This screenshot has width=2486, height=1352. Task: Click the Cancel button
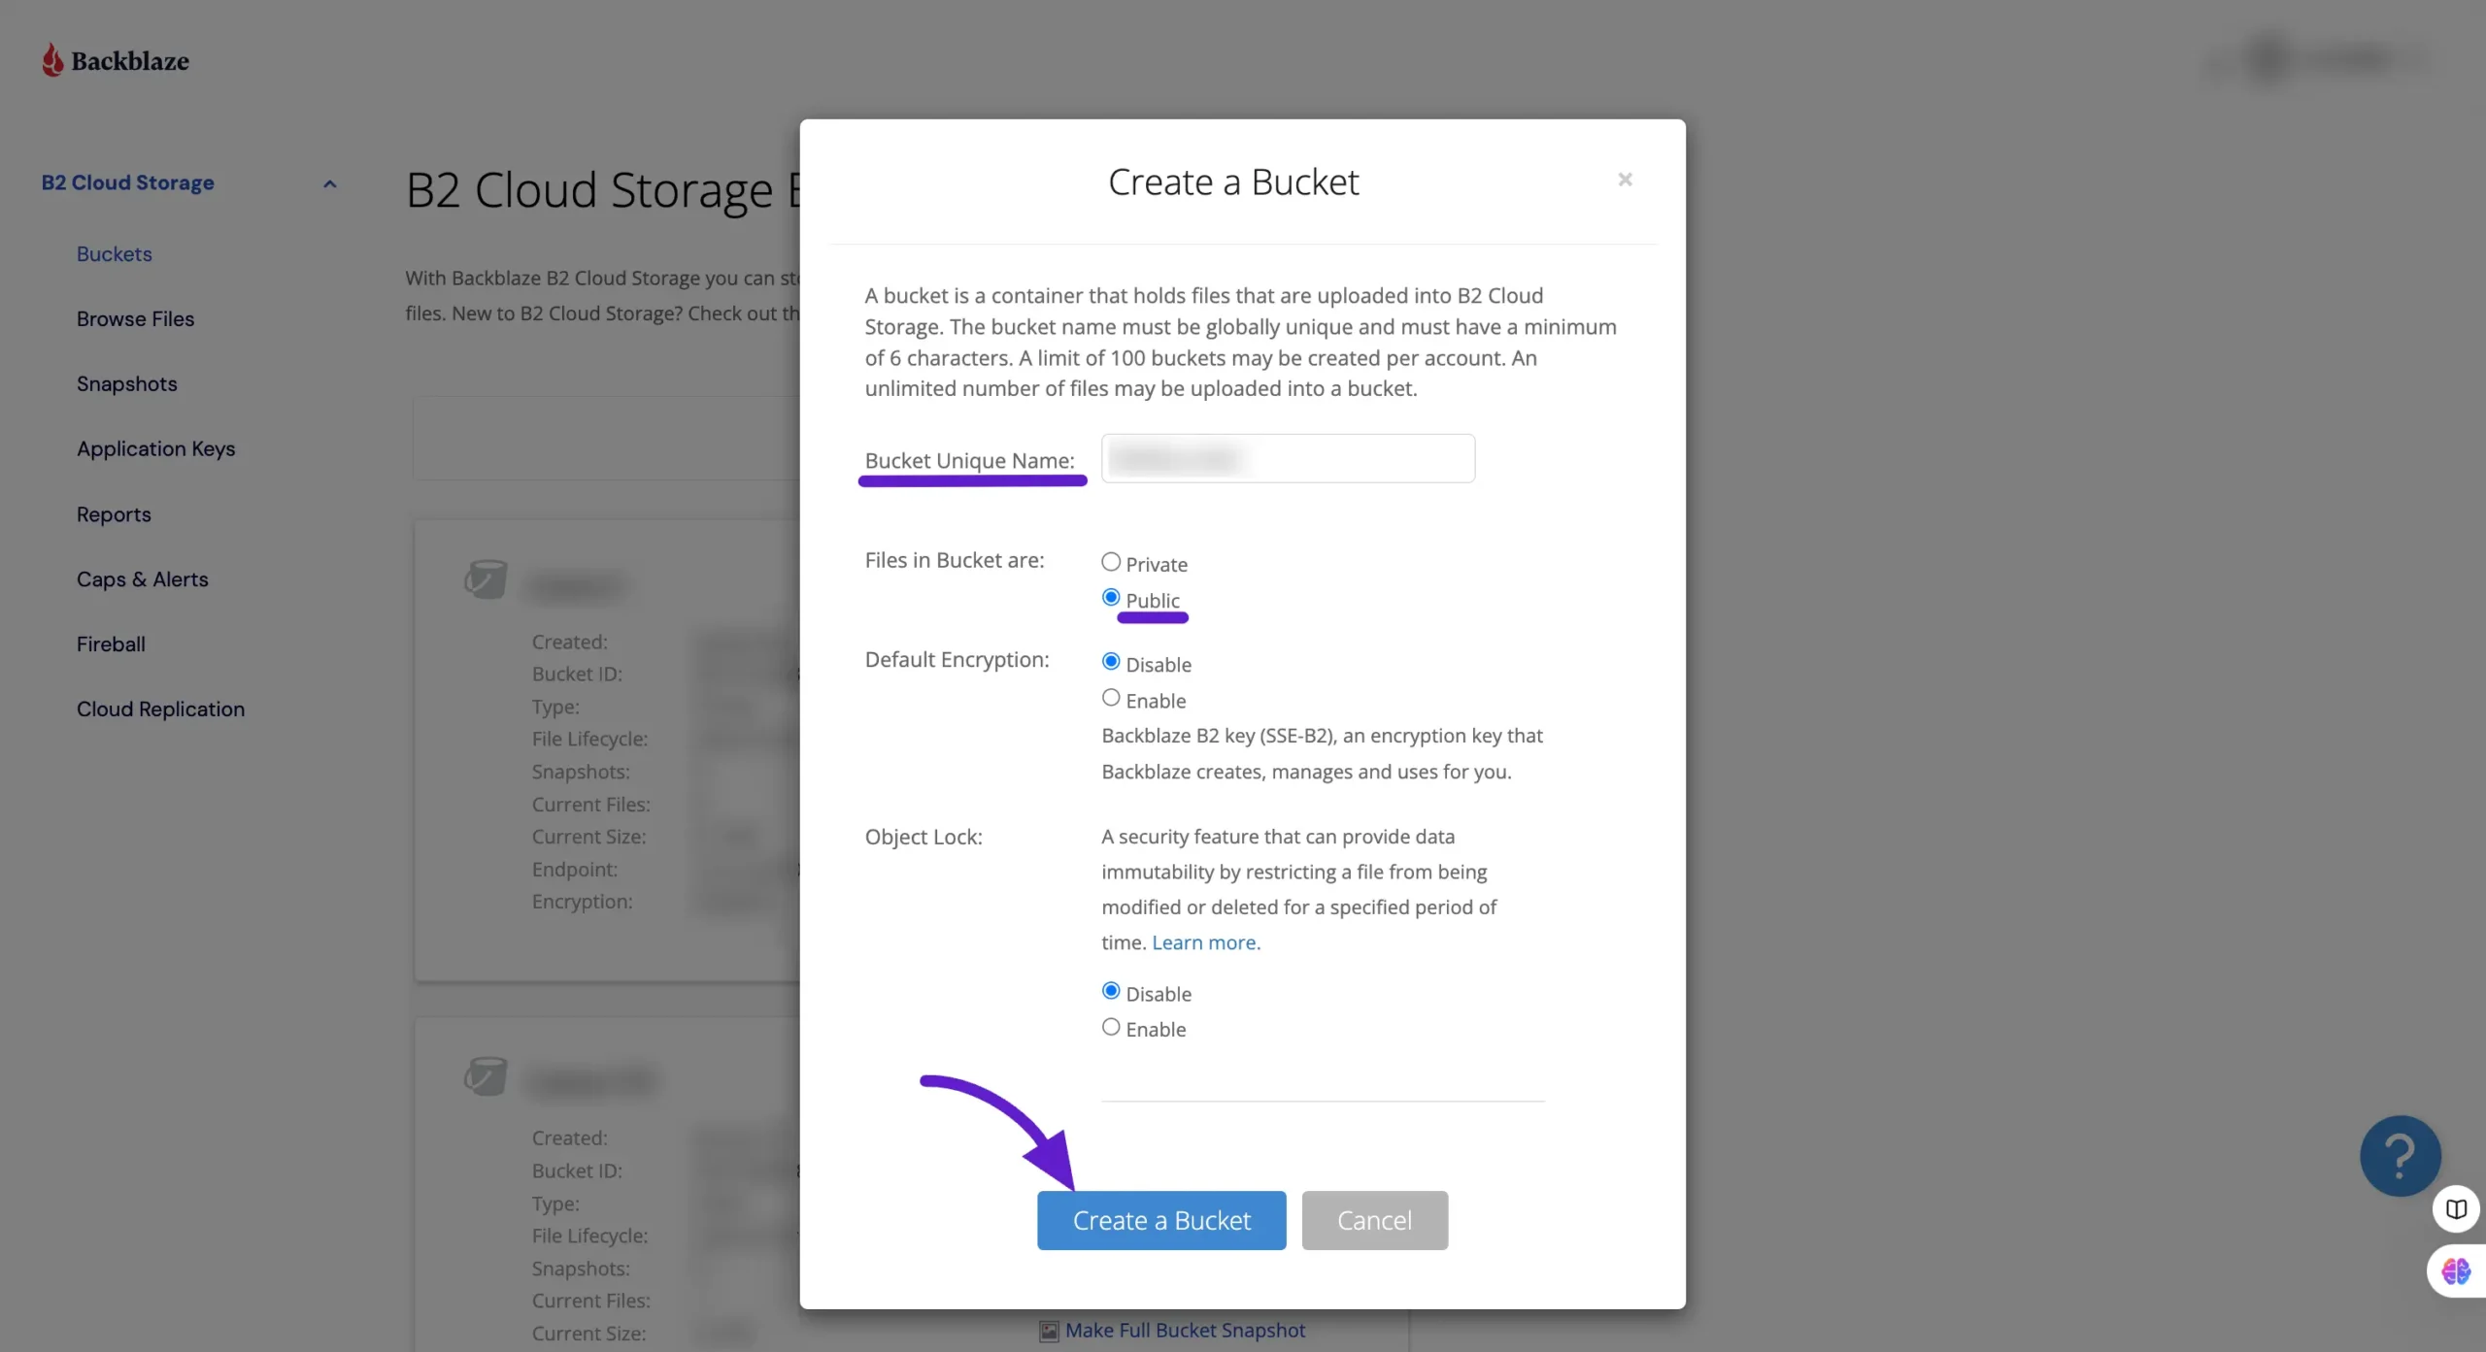(x=1374, y=1221)
